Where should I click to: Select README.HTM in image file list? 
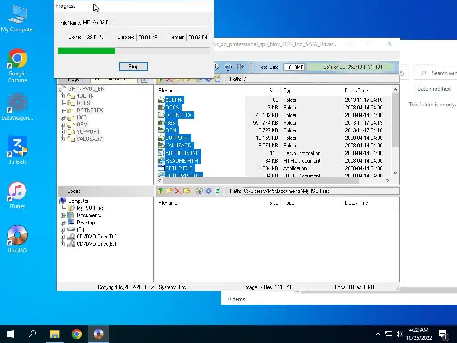(182, 161)
